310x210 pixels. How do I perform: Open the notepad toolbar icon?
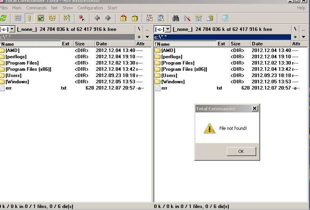[225, 18]
